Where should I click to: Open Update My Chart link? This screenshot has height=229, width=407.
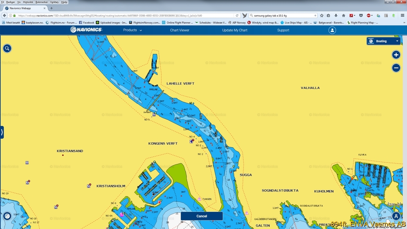235,30
